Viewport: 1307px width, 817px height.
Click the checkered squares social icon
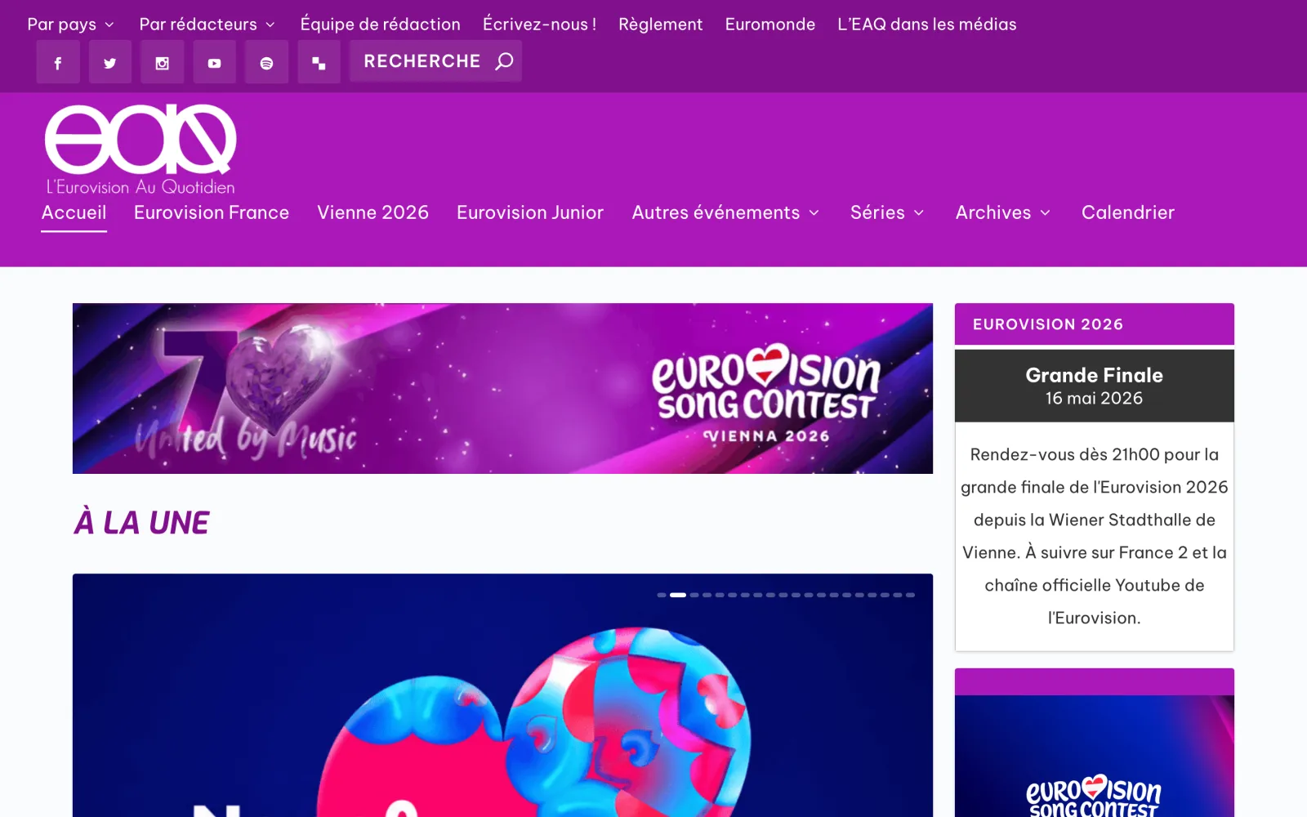click(319, 62)
